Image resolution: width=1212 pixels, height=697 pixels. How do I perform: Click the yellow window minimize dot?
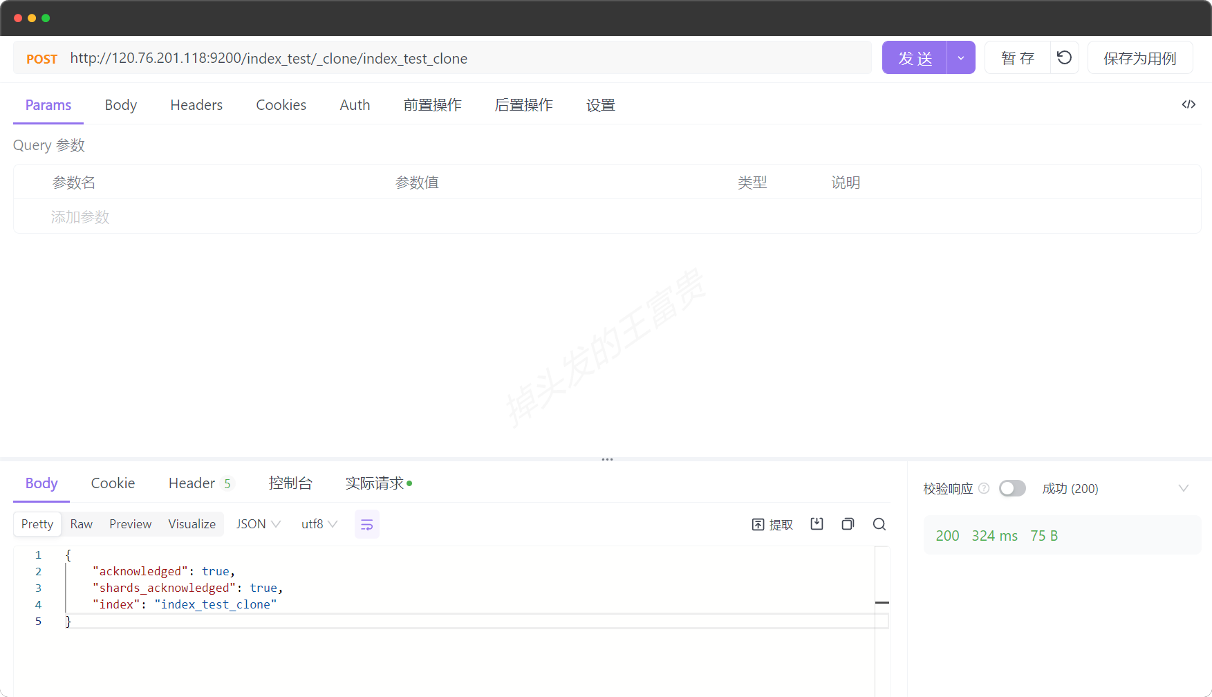click(x=32, y=18)
